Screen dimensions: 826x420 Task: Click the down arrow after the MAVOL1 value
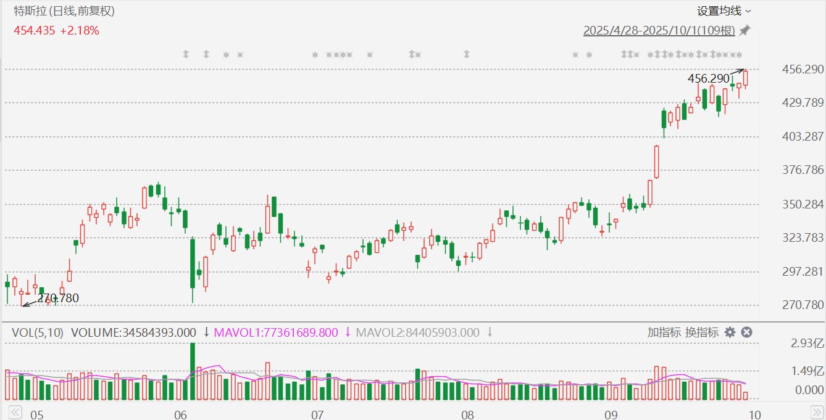pos(348,332)
